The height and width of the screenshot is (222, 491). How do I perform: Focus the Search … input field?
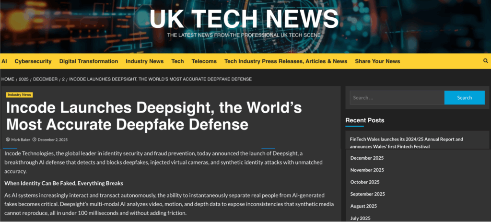pyautogui.click(x=397, y=98)
